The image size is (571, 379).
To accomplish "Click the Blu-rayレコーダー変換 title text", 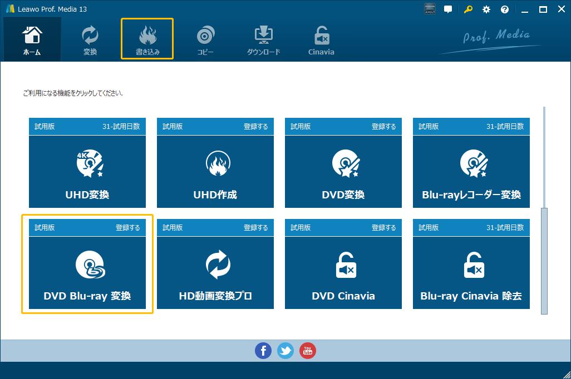I will (x=471, y=195).
